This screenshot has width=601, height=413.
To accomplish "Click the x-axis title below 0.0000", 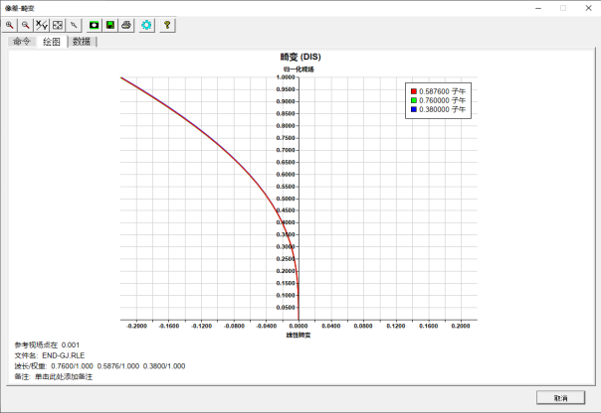I will pos(299,336).
